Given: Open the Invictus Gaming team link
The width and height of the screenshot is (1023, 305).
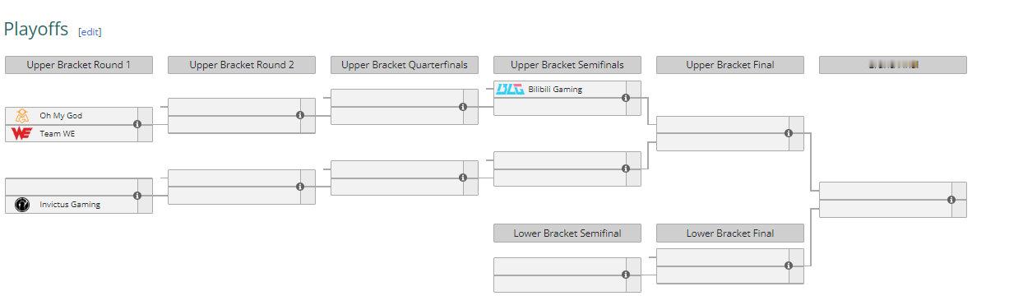Looking at the screenshot, I should point(70,205).
